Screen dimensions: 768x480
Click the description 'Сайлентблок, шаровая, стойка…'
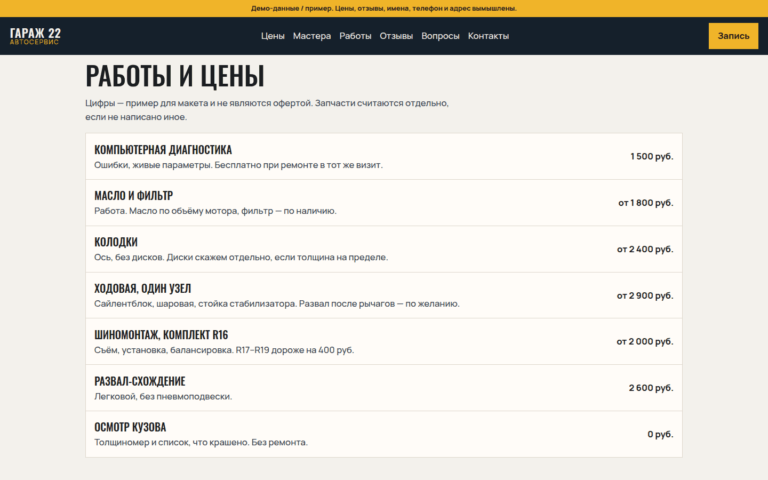coord(277,303)
